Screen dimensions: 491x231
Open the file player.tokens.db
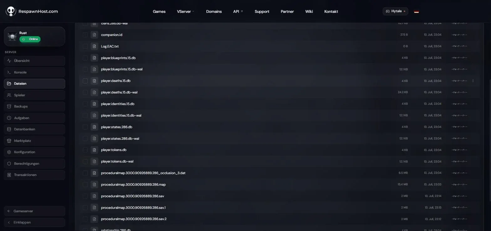click(114, 150)
